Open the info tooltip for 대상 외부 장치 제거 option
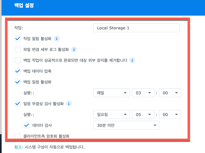Screen dimensions: 205x153 pos(132,60)
